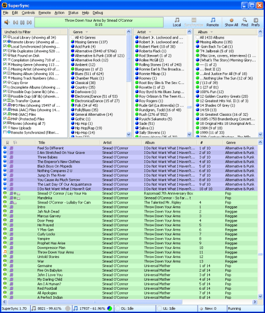Click the flag column header icon
265x313 pixels.
click(15, 143)
